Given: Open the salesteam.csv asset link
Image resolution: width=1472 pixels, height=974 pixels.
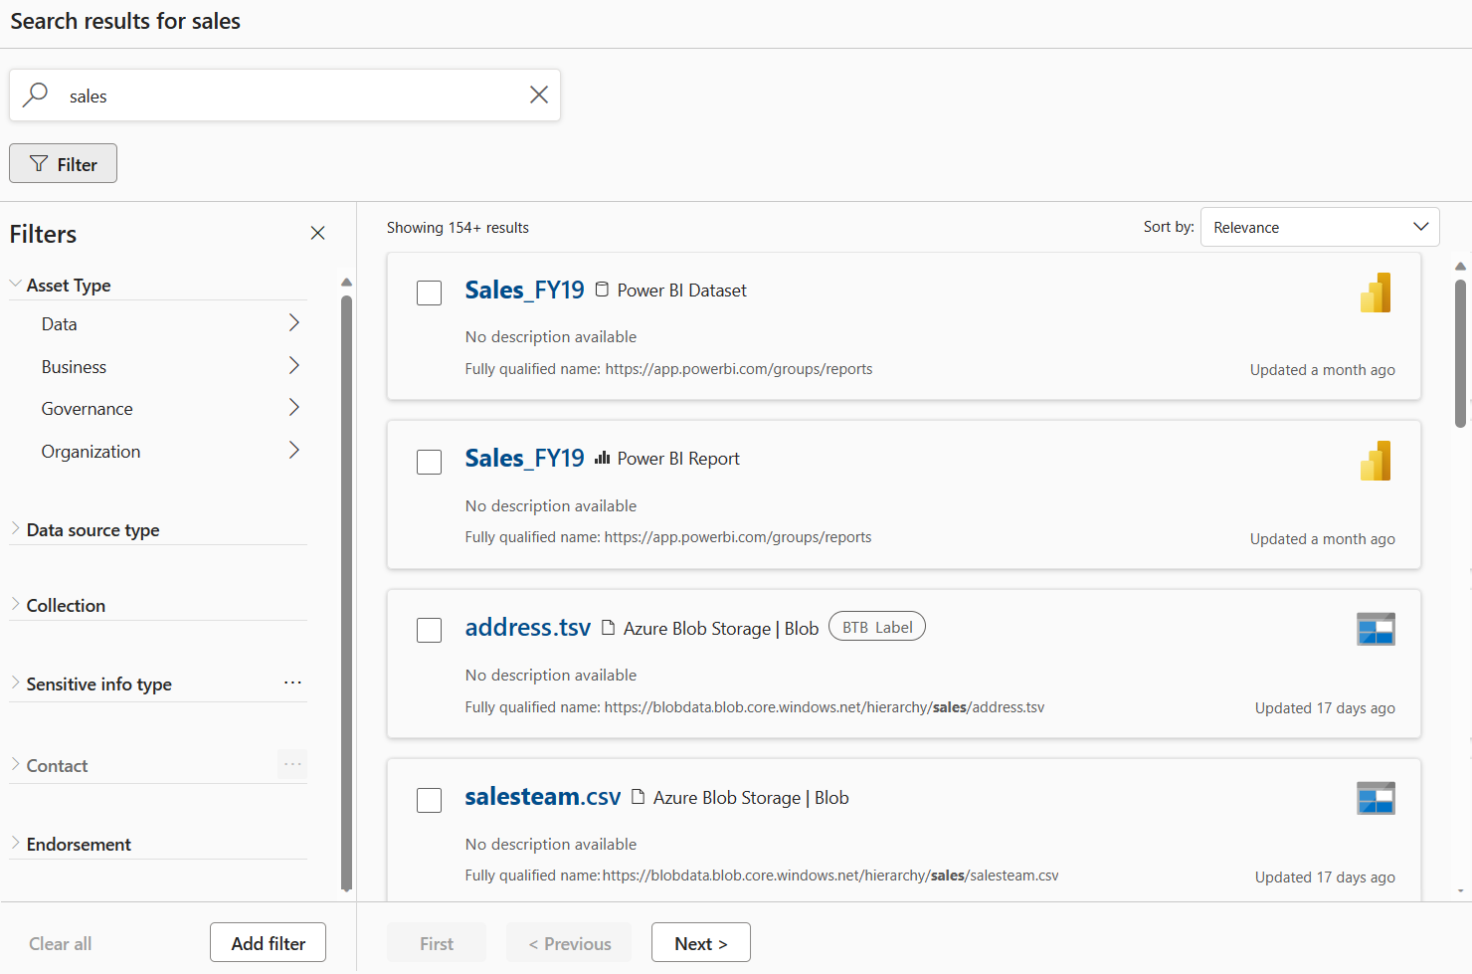Looking at the screenshot, I should tap(542, 797).
